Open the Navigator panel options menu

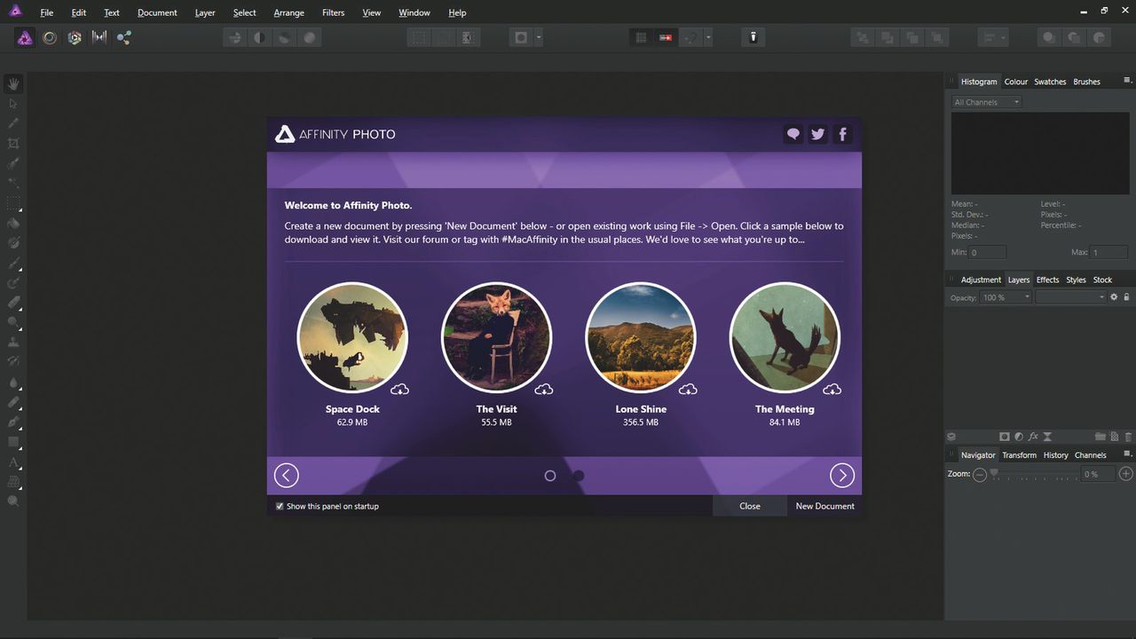point(1127,454)
